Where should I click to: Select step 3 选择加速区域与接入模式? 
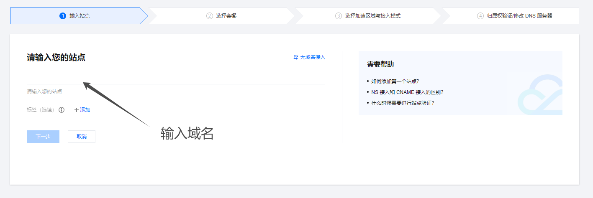click(x=368, y=16)
